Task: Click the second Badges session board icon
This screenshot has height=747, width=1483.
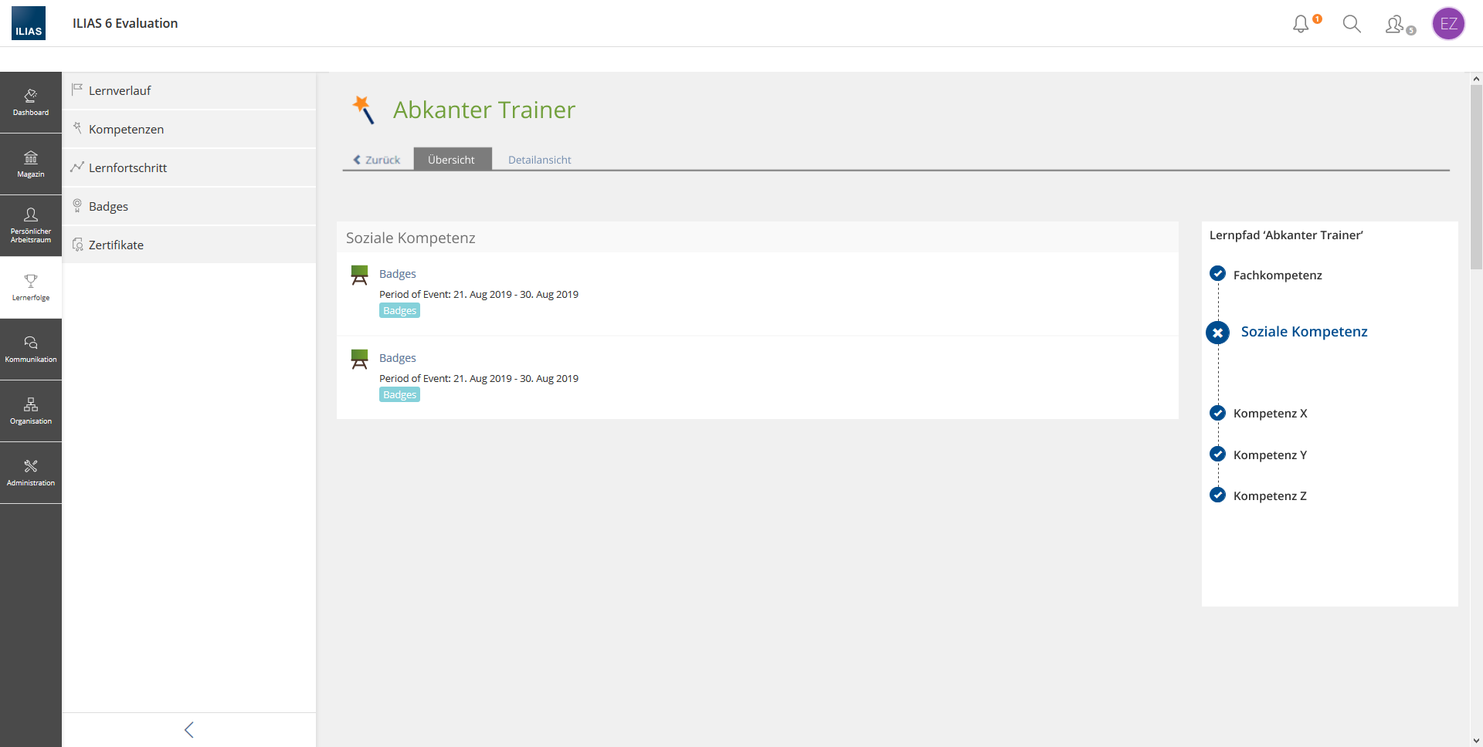Action: pyautogui.click(x=359, y=359)
